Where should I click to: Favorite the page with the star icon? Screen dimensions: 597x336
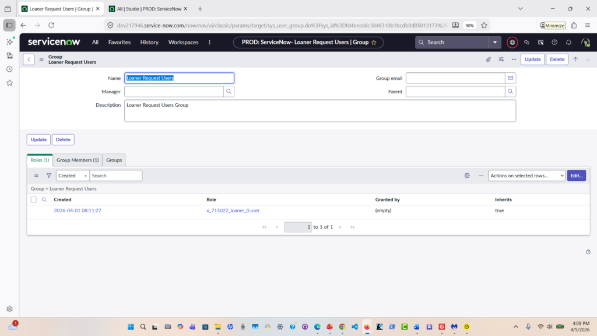[374, 43]
